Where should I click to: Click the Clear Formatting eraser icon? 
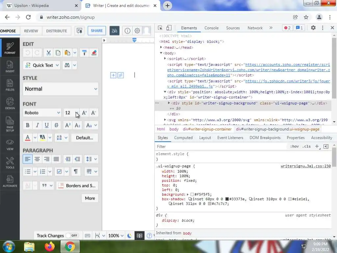(94, 53)
